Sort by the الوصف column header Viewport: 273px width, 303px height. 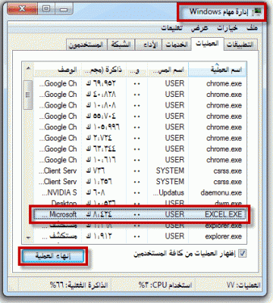(58, 70)
